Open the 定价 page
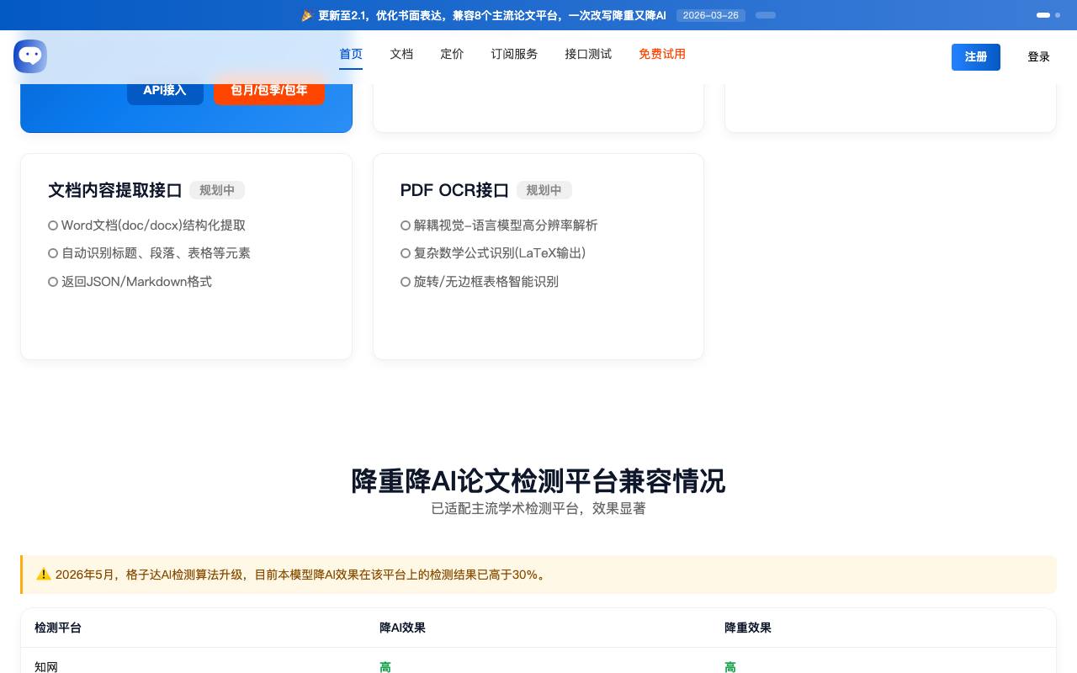 click(452, 55)
